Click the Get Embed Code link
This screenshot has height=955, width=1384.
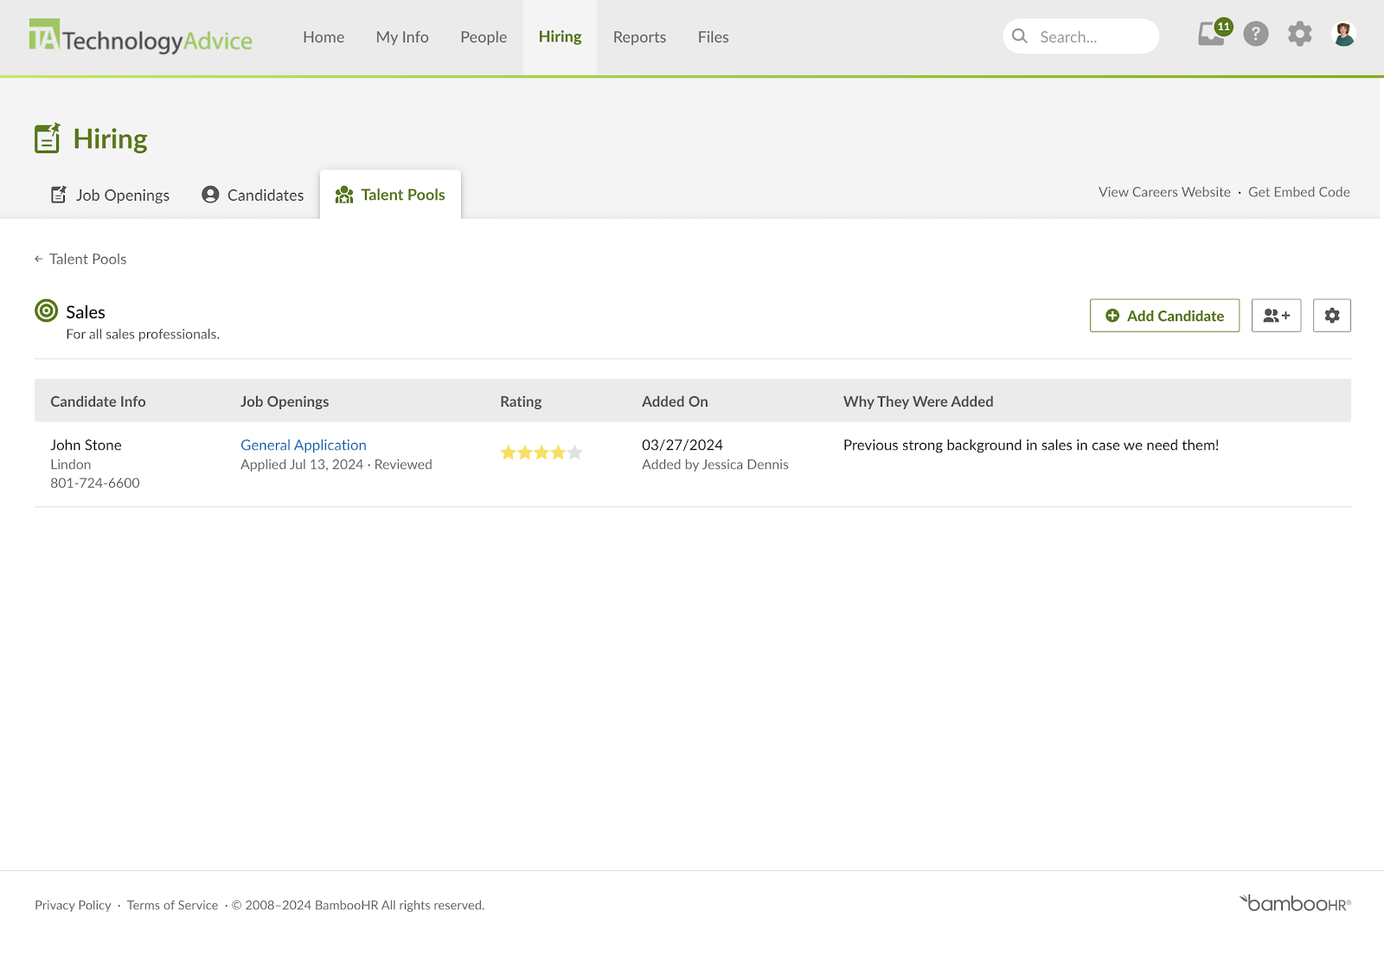(1298, 192)
